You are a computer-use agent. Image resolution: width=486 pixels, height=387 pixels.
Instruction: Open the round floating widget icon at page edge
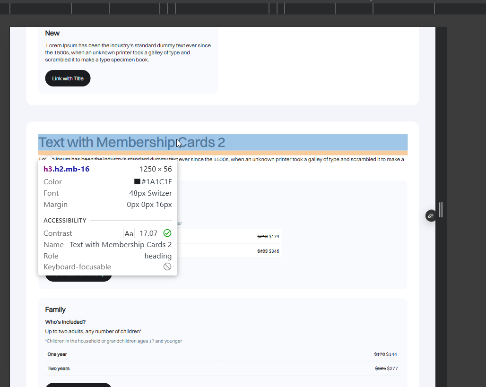pyautogui.click(x=431, y=215)
